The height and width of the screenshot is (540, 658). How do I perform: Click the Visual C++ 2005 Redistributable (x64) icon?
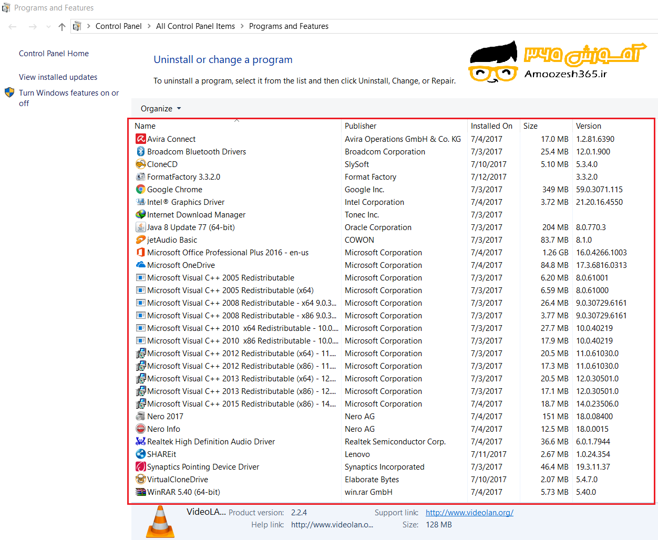click(140, 290)
